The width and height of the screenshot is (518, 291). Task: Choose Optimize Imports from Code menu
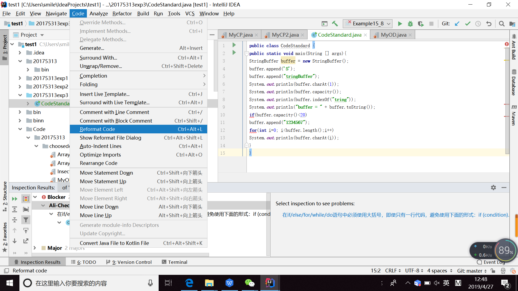click(x=138, y=155)
